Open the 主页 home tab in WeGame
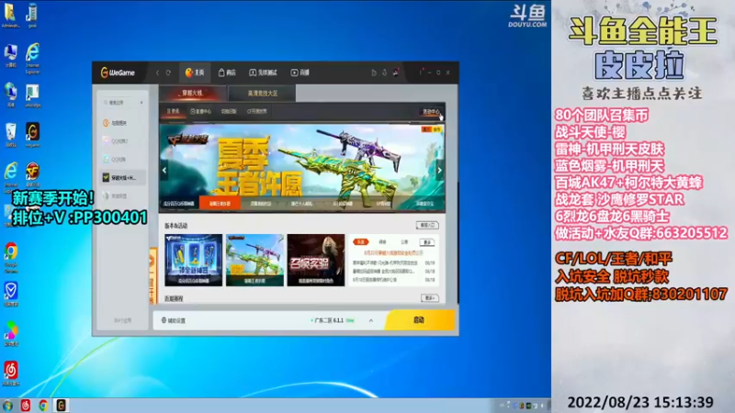 click(195, 73)
